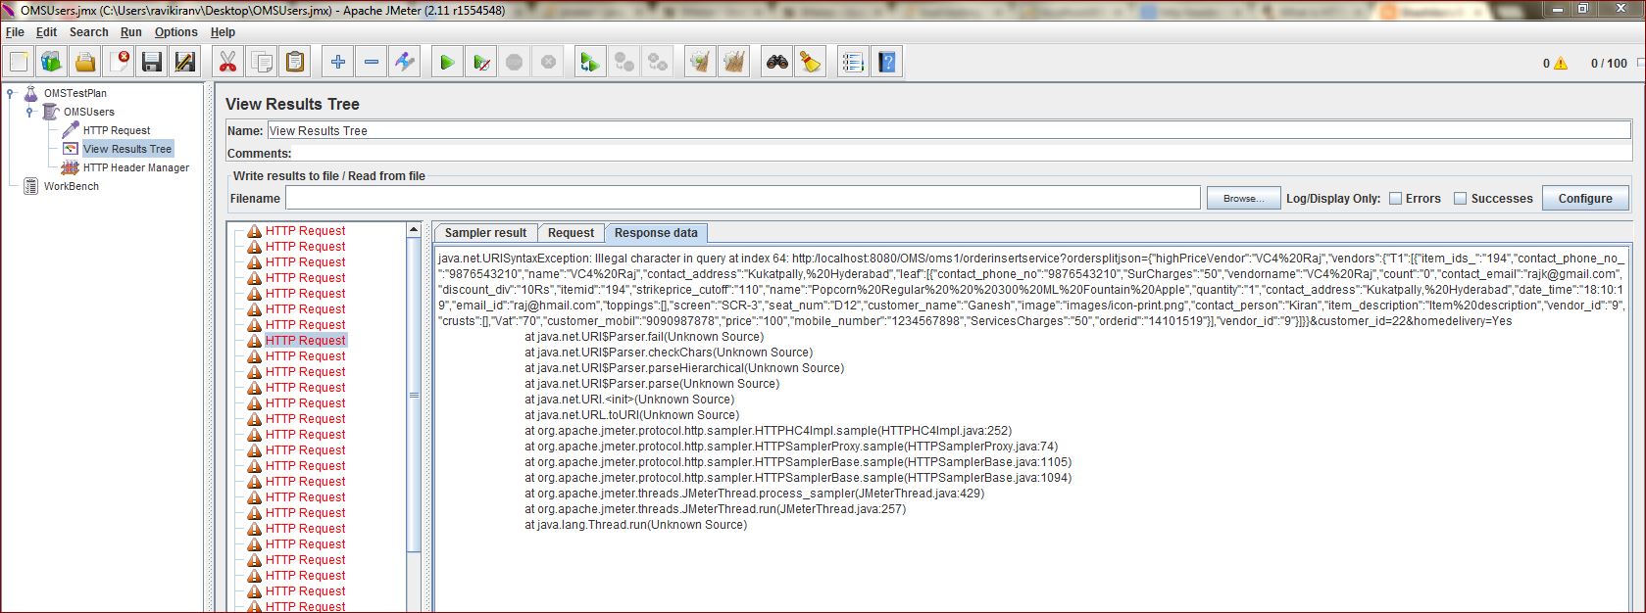Click the Configure button
The width and height of the screenshot is (1646, 613).
1585,198
